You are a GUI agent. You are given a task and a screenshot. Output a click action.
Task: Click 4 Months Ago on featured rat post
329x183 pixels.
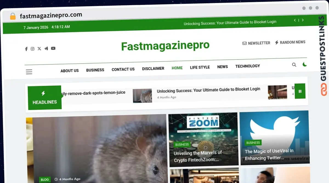pos(70,179)
